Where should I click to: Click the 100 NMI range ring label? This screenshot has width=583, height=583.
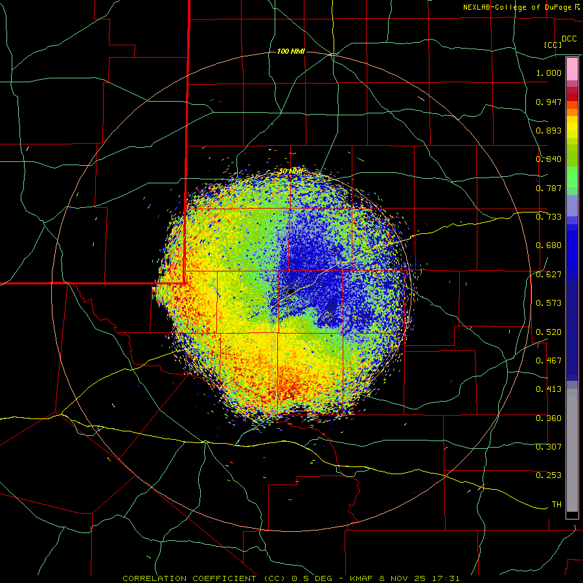[291, 51]
